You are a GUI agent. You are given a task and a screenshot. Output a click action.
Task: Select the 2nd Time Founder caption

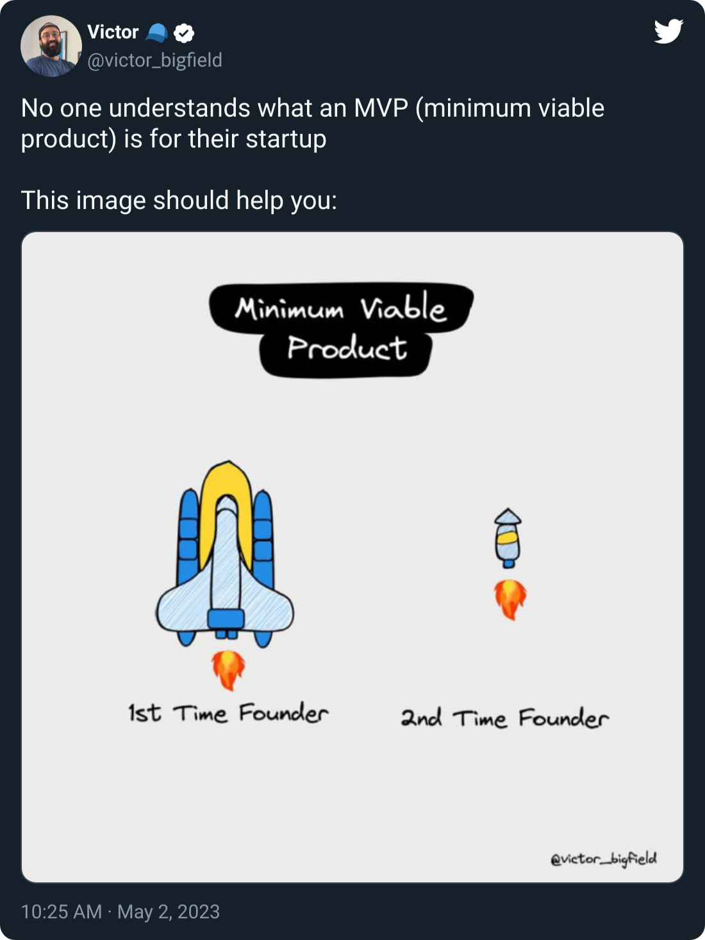tap(504, 718)
